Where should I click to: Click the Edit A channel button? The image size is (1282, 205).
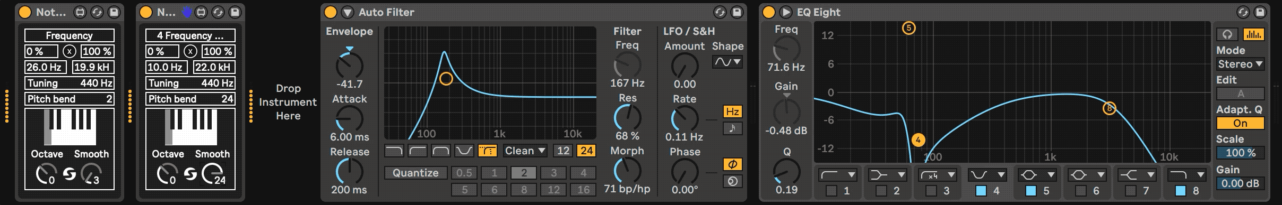[x=1240, y=94]
